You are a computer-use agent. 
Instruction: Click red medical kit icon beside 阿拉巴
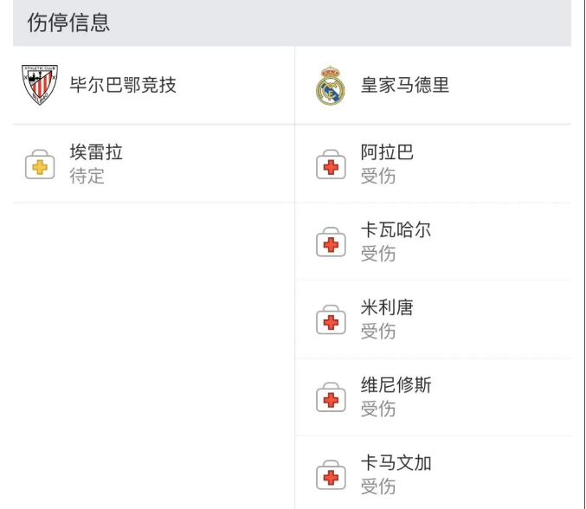(x=331, y=164)
